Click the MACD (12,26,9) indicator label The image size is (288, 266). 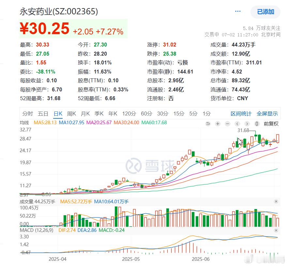pos(37,230)
